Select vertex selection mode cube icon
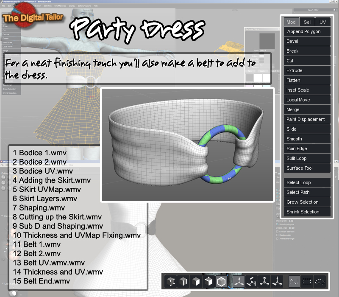Viewport: 339px width, 297px height. [171, 281]
